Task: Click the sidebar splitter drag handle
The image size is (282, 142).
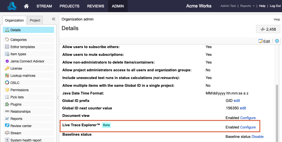Action: pyautogui.click(x=58, y=98)
